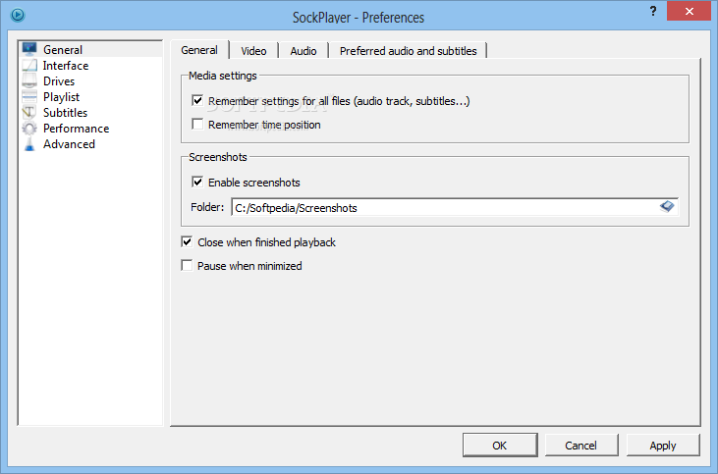Click the General monitor icon in sidebar
718x474 pixels.
pos(29,49)
